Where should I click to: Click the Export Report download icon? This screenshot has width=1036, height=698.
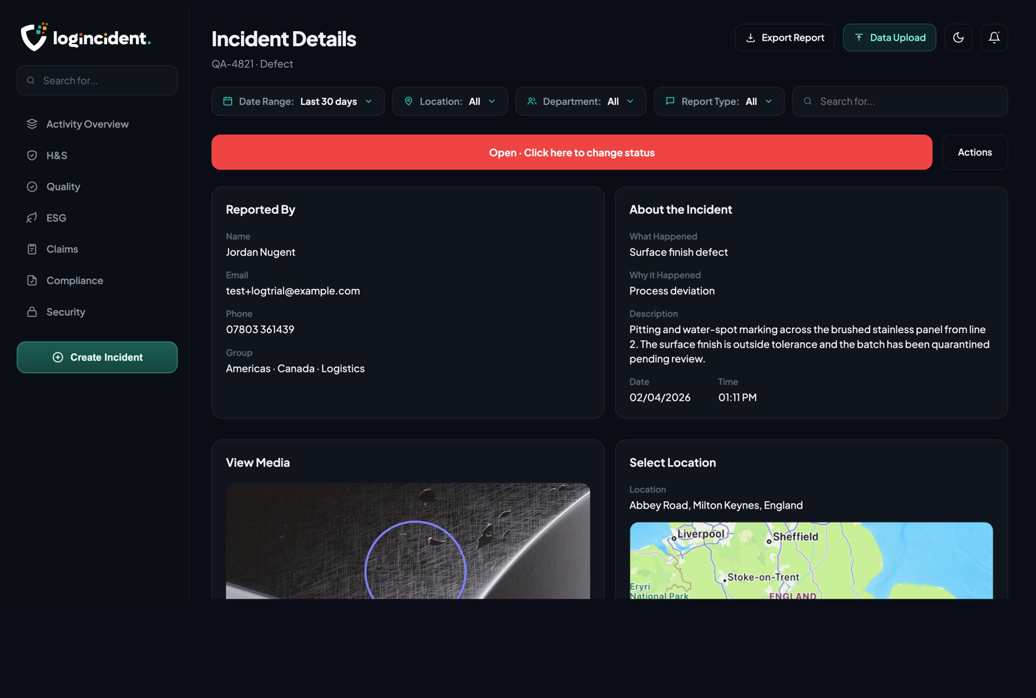click(x=750, y=38)
